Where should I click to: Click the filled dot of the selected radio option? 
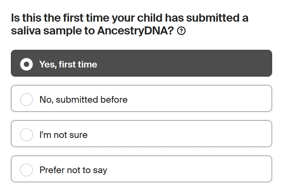26,64
